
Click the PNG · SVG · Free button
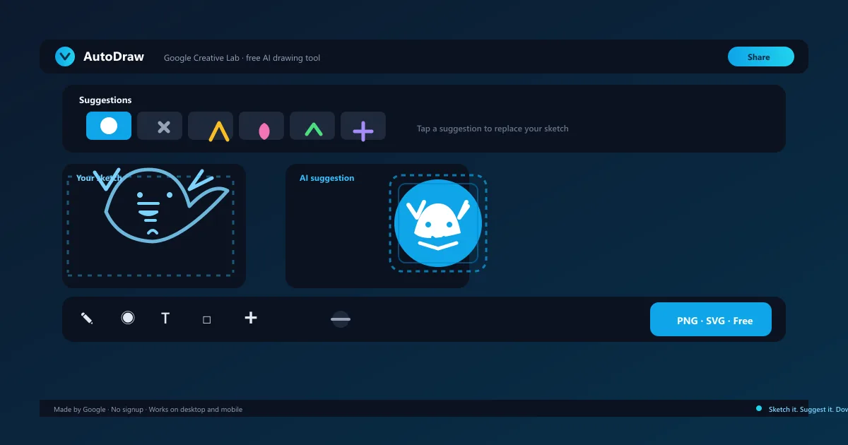(x=711, y=319)
